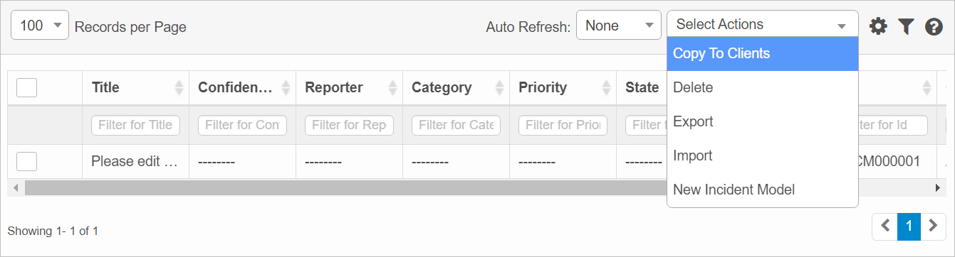
Task: Sort by Category column arrows
Action: 499,88
